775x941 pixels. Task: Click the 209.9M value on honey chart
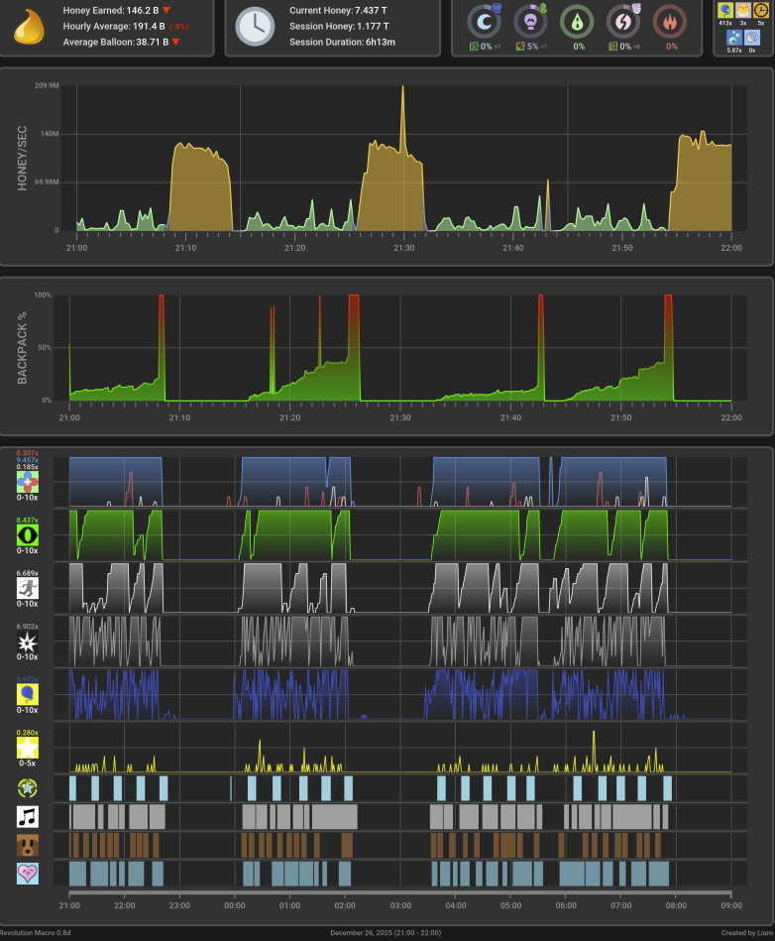tap(47, 86)
